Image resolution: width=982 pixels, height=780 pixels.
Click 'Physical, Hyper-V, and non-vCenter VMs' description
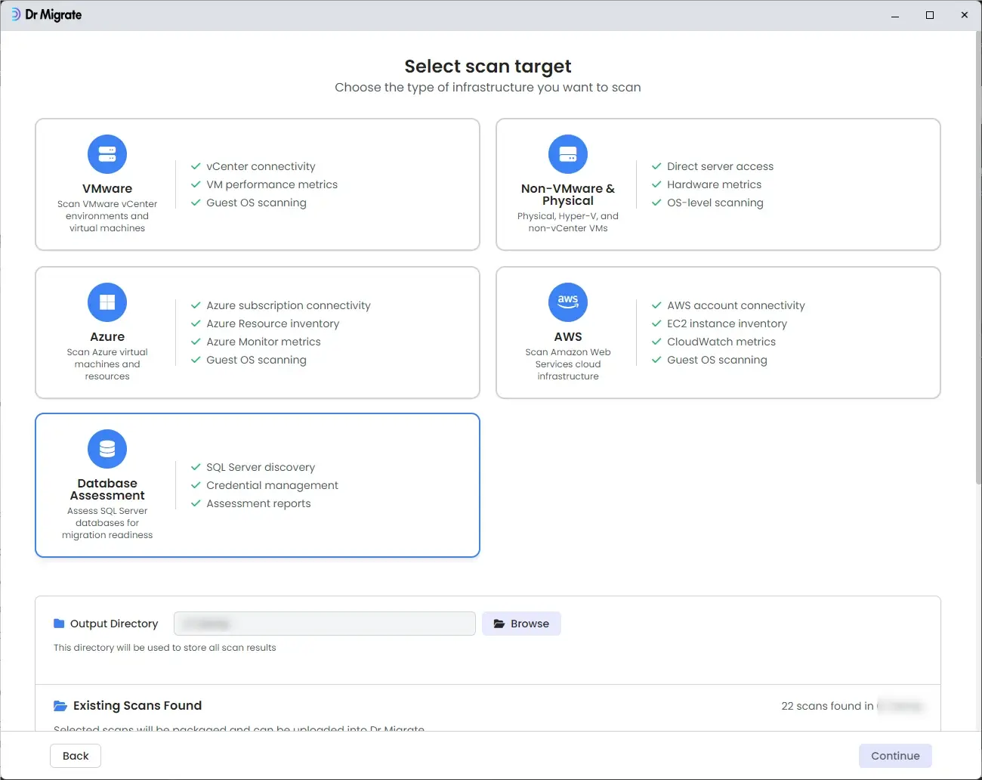568,222
